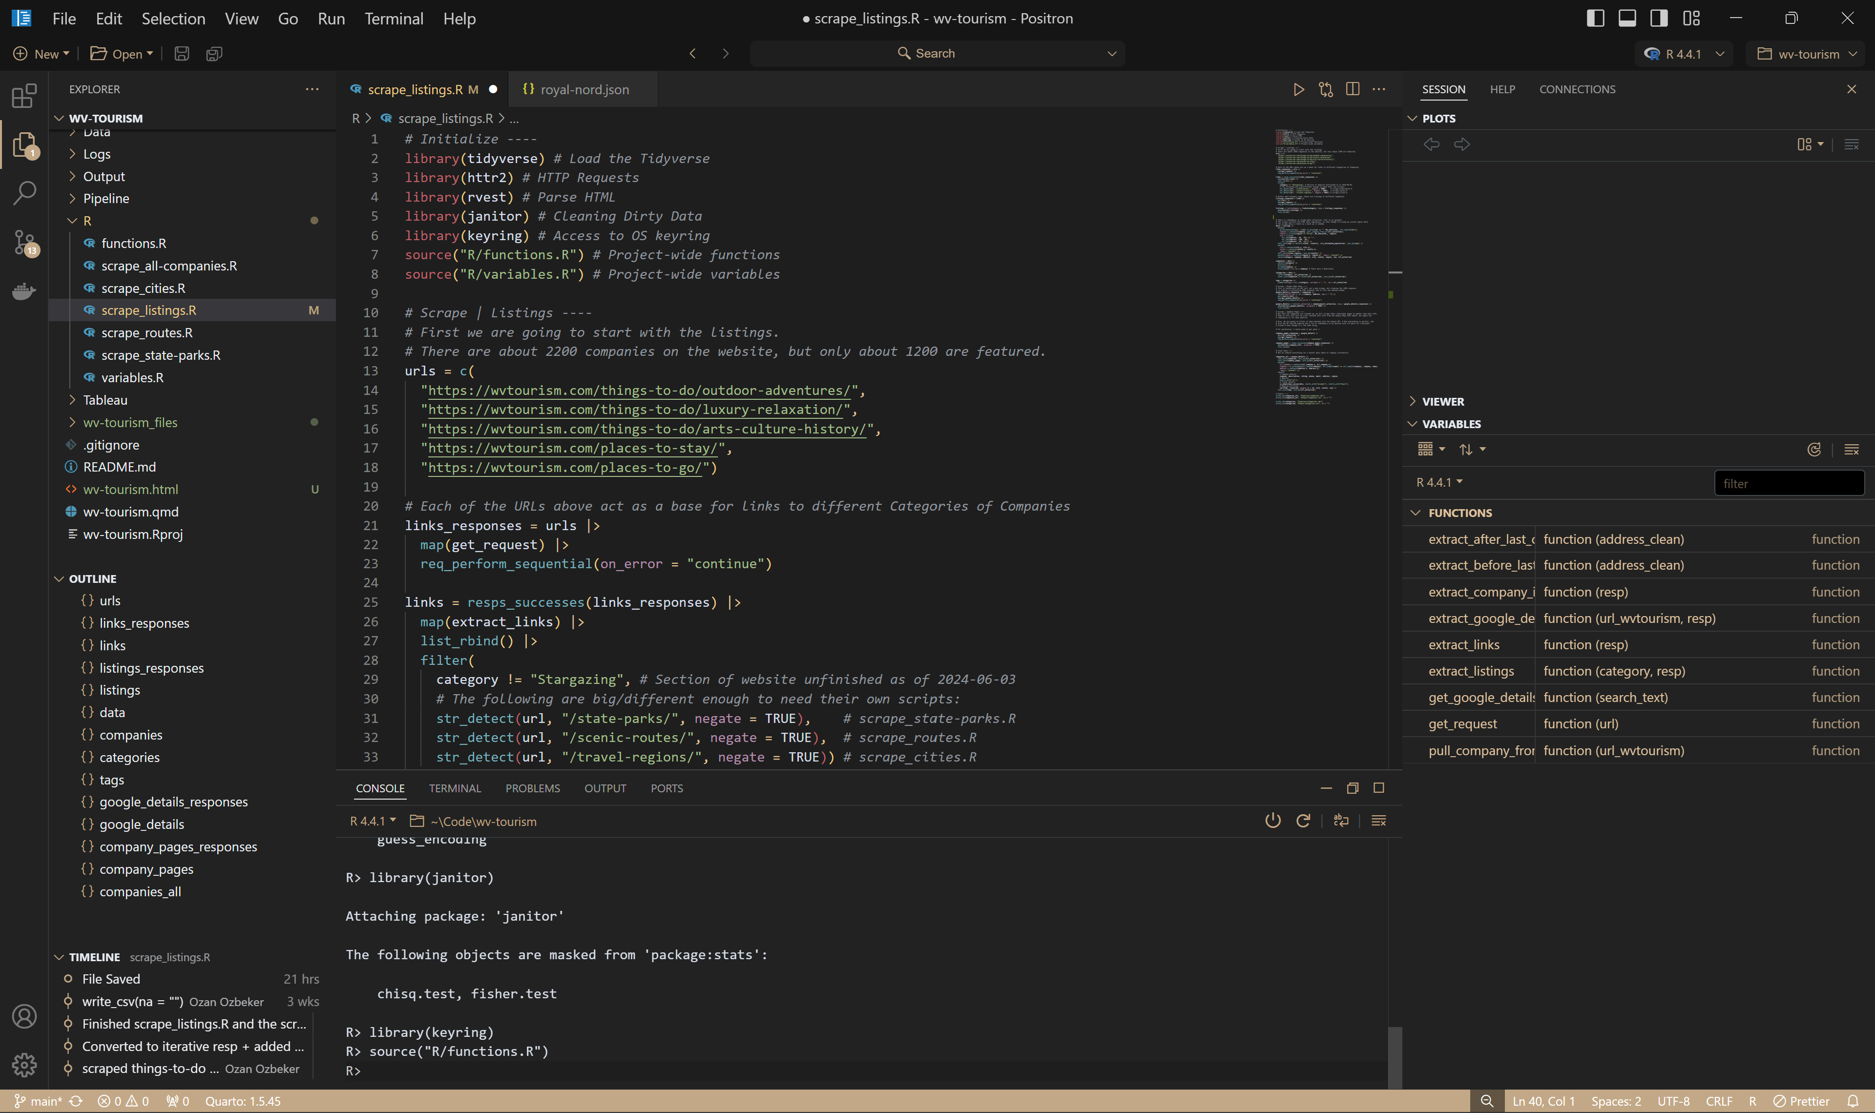Open the Docker view in activity bar
This screenshot has height=1113, width=1875.
click(x=24, y=291)
